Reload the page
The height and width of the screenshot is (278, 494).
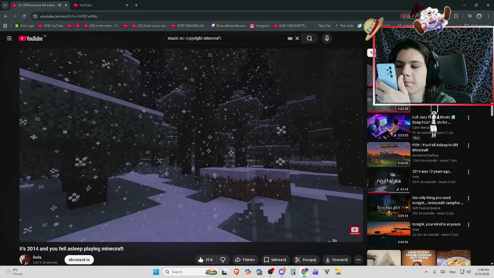[x=24, y=16]
